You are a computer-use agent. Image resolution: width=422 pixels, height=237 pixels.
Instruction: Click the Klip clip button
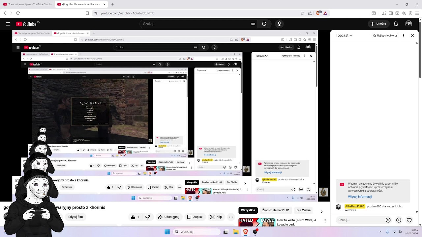[216, 217]
